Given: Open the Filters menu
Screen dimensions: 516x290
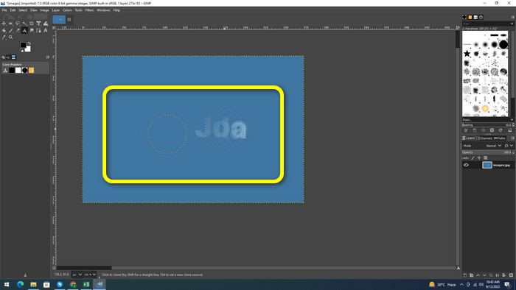Looking at the screenshot, I should pos(89,10).
